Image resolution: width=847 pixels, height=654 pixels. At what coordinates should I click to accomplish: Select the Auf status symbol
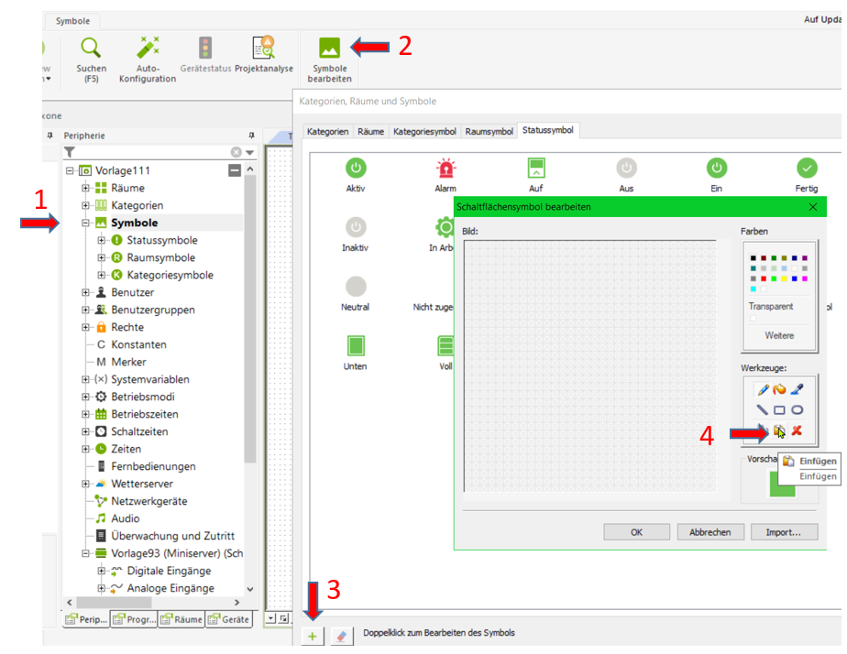[536, 174]
